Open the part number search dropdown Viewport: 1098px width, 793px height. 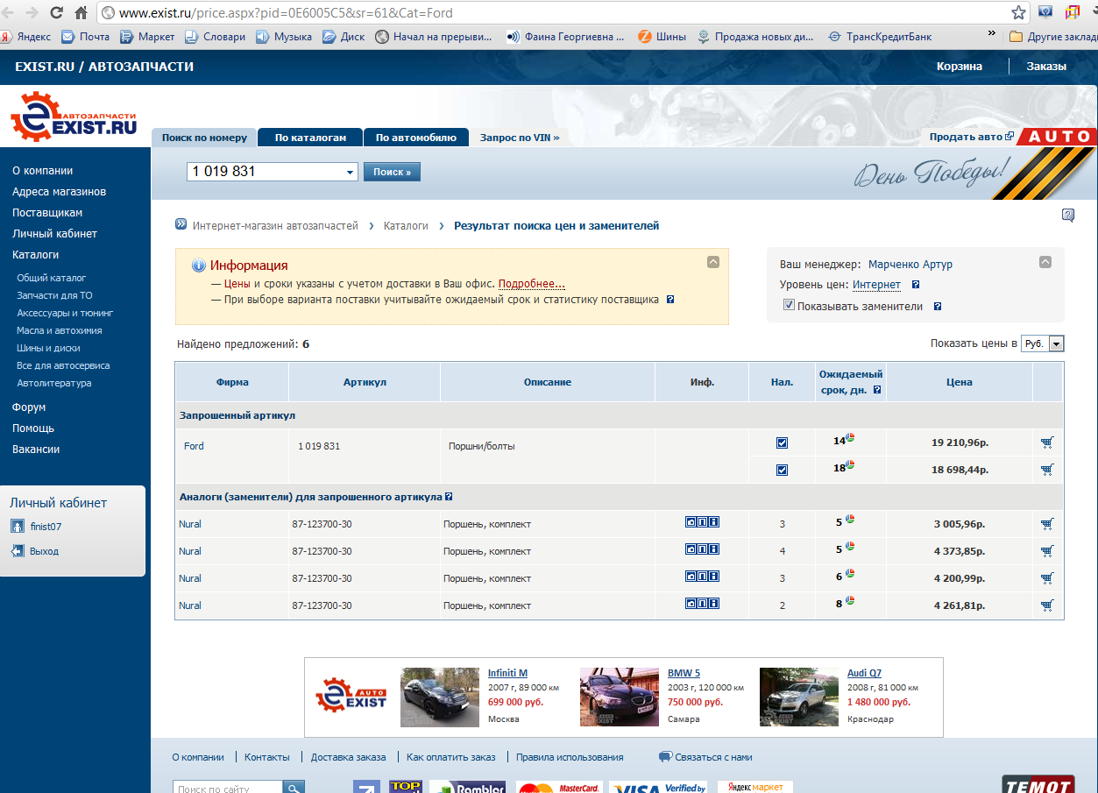351,172
